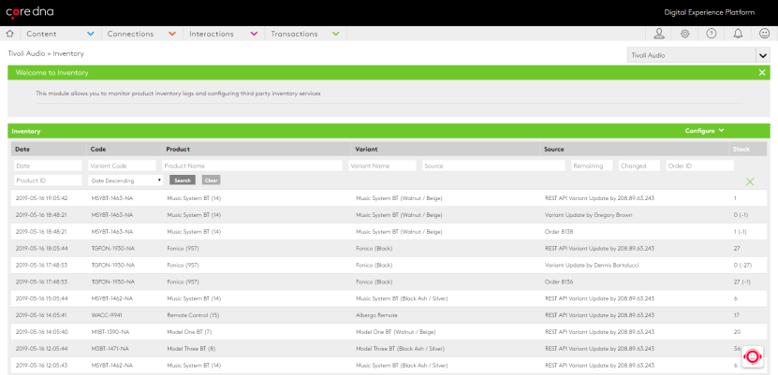Click date 2019-05-16 18:05:44
Screen dimensions: 778x375
coord(42,248)
